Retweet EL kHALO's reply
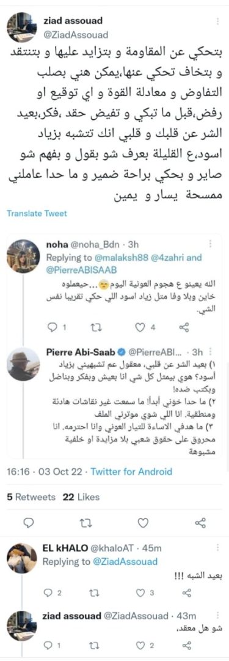 tap(96, 592)
